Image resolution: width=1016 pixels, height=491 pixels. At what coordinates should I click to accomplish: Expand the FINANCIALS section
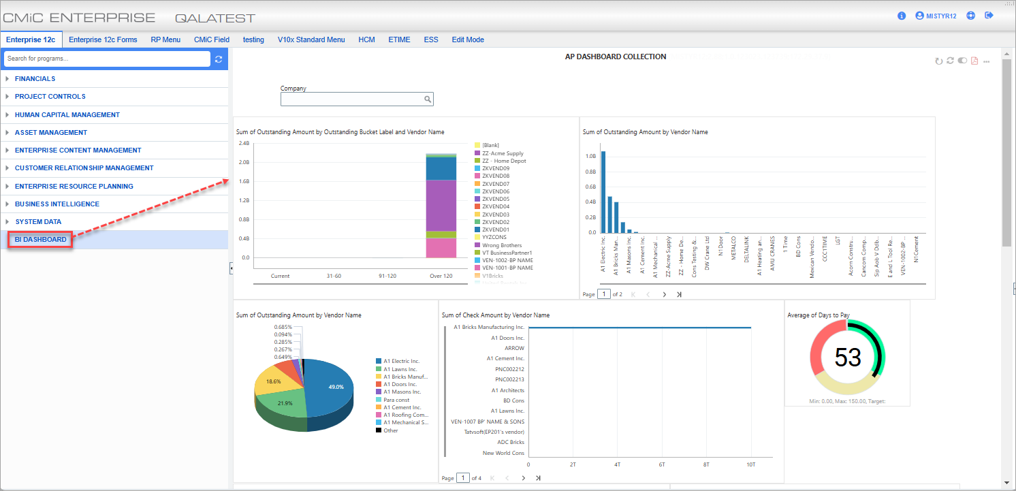pos(34,78)
